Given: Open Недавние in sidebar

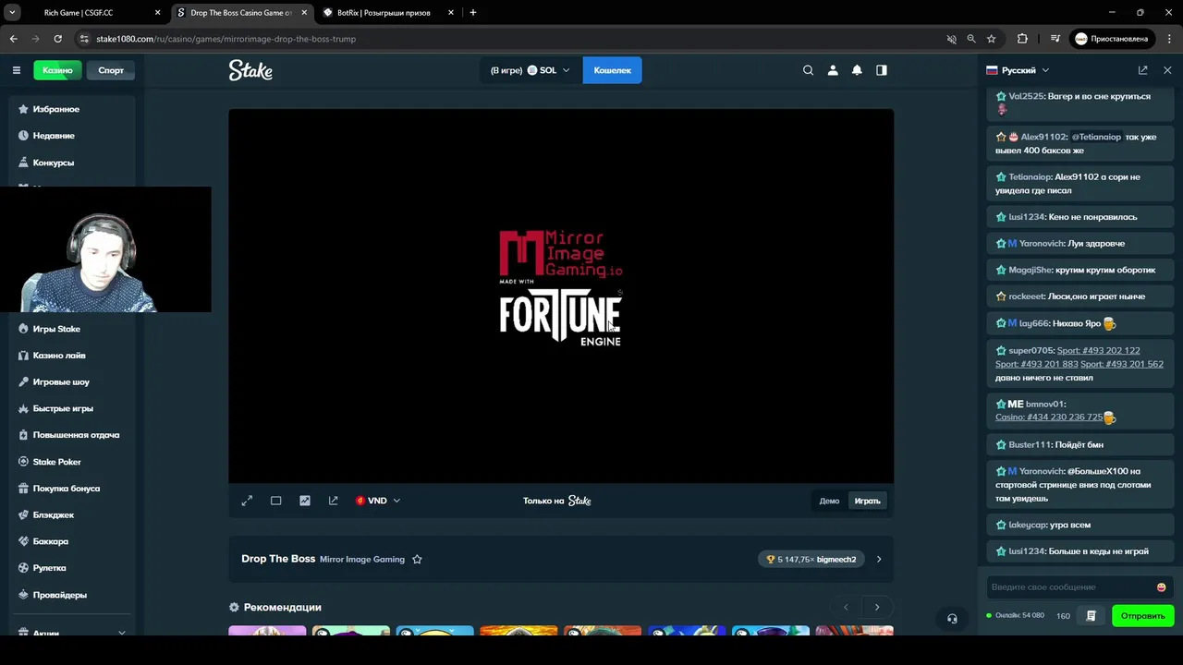Looking at the screenshot, I should [72, 136].
